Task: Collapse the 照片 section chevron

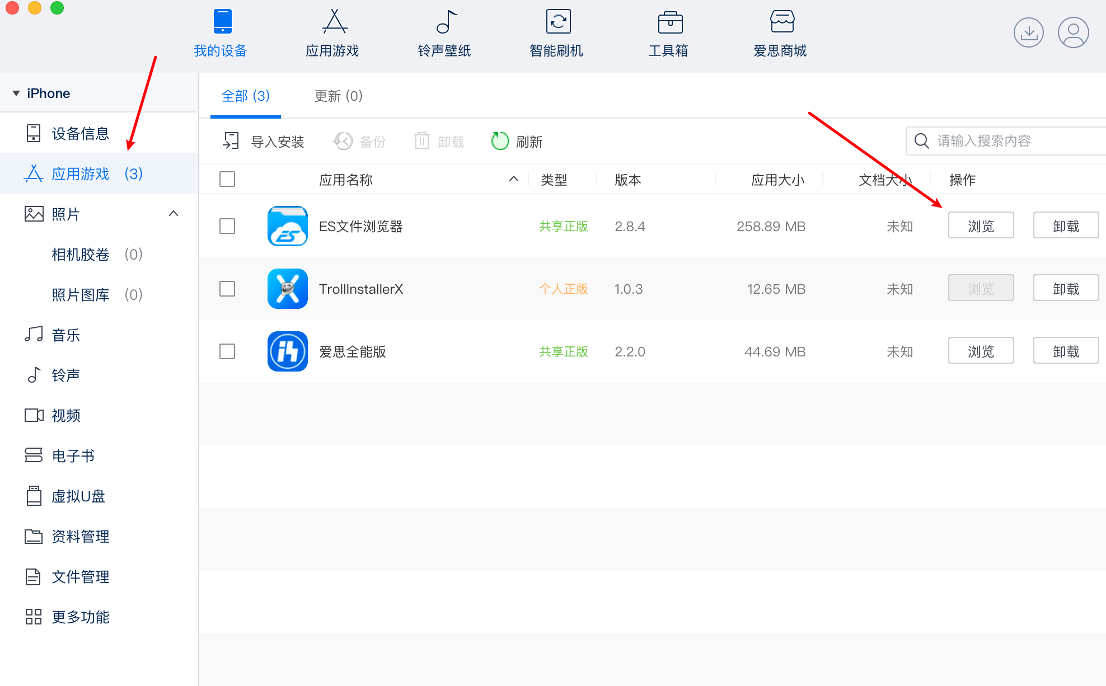Action: click(174, 213)
